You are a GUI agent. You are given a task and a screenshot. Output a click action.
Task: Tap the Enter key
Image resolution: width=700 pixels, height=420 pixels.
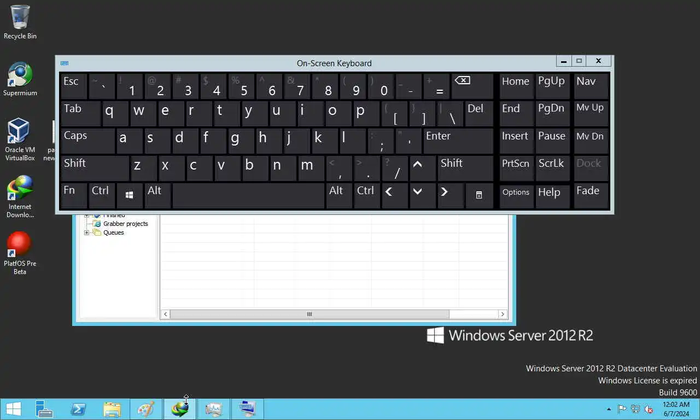point(458,141)
